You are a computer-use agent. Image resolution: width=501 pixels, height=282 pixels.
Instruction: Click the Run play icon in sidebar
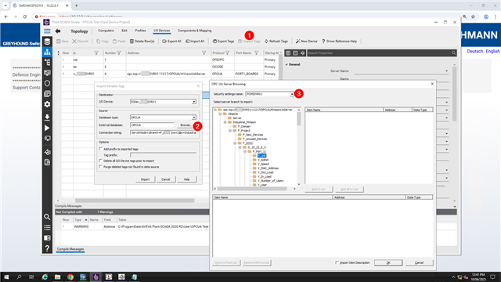pyautogui.click(x=47, y=128)
